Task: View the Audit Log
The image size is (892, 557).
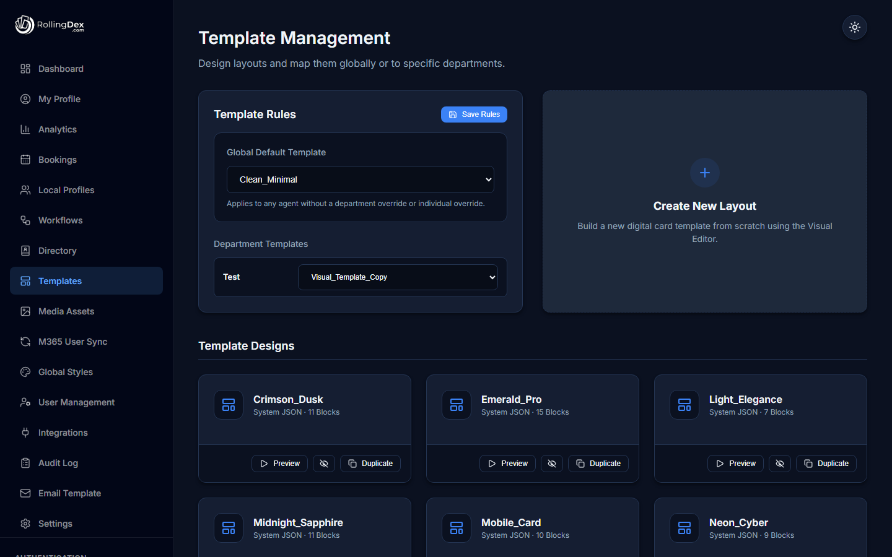Action: 86,463
